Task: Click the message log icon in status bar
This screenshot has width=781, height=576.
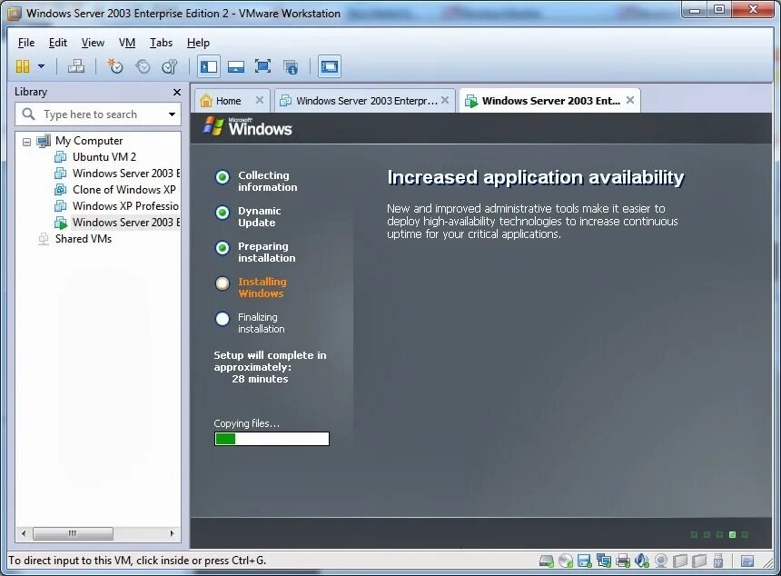Action: coord(747,561)
